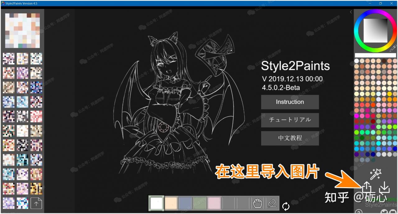Pick the white dot in the palette grid
Screen dimensions: 398x214
coord(357,61)
